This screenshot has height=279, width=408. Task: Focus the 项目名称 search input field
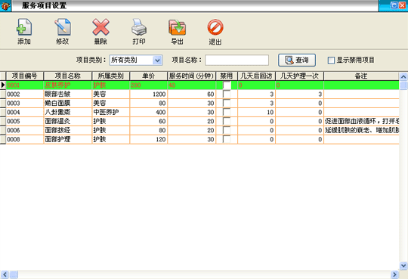[236, 60]
